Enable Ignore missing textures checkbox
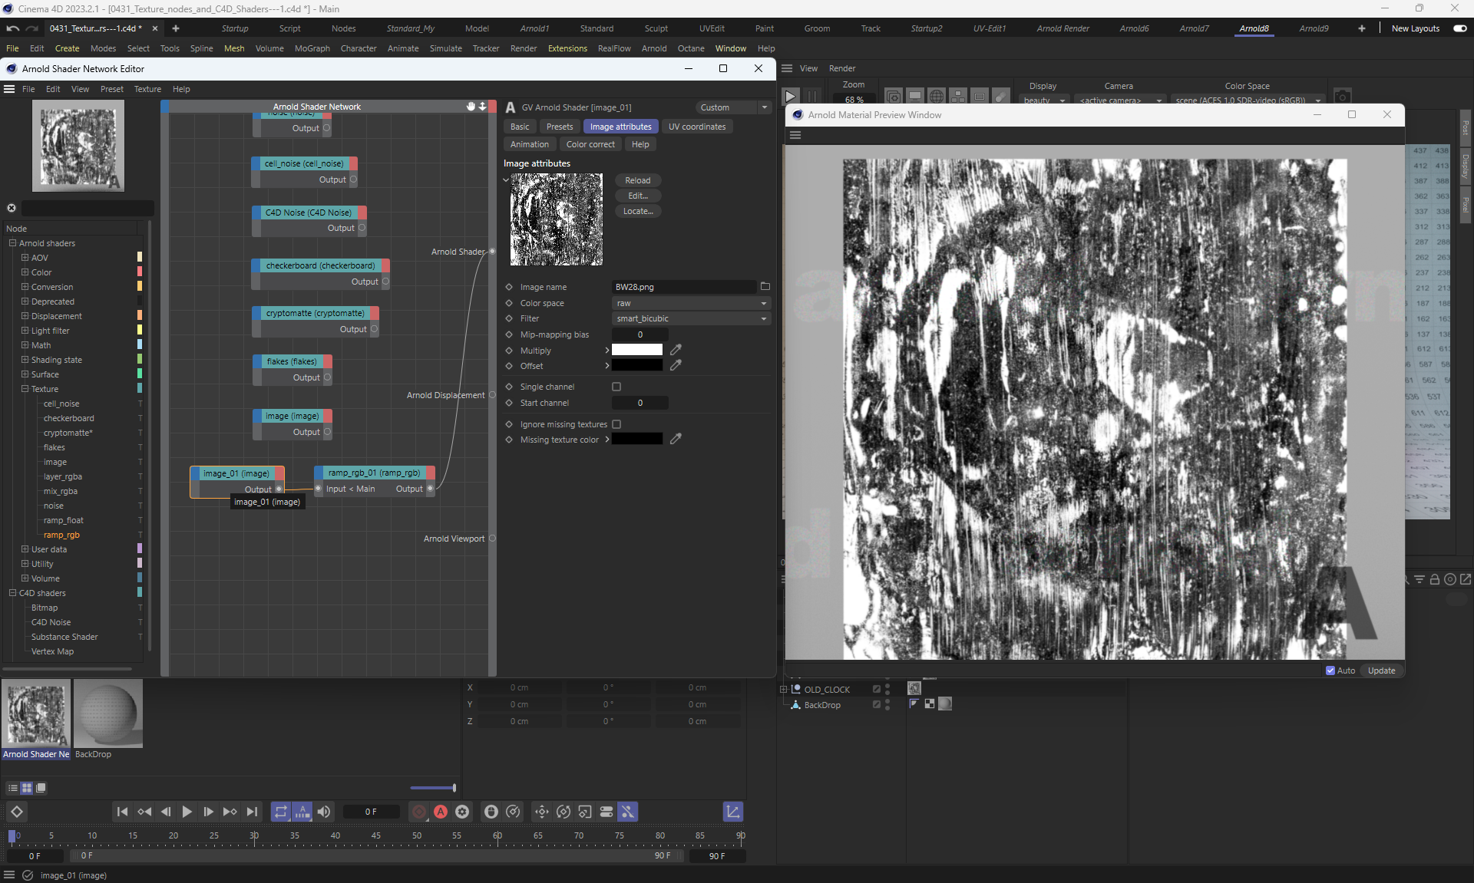The height and width of the screenshot is (883, 1474). click(616, 424)
